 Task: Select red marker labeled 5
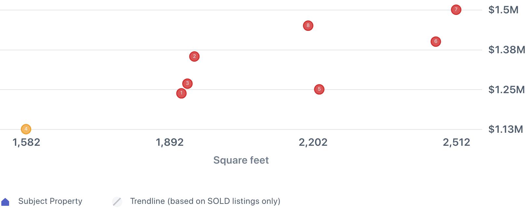[x=319, y=89]
